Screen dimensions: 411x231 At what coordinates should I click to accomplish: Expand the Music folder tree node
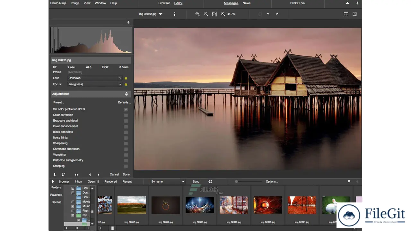tap(73, 206)
